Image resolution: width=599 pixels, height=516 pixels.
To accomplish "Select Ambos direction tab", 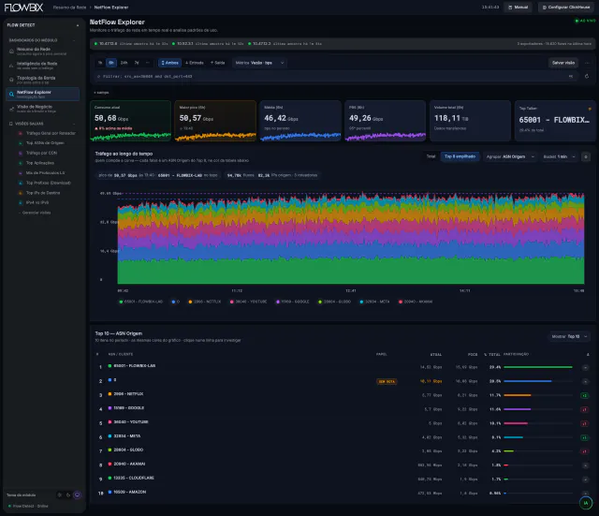I will point(169,63).
